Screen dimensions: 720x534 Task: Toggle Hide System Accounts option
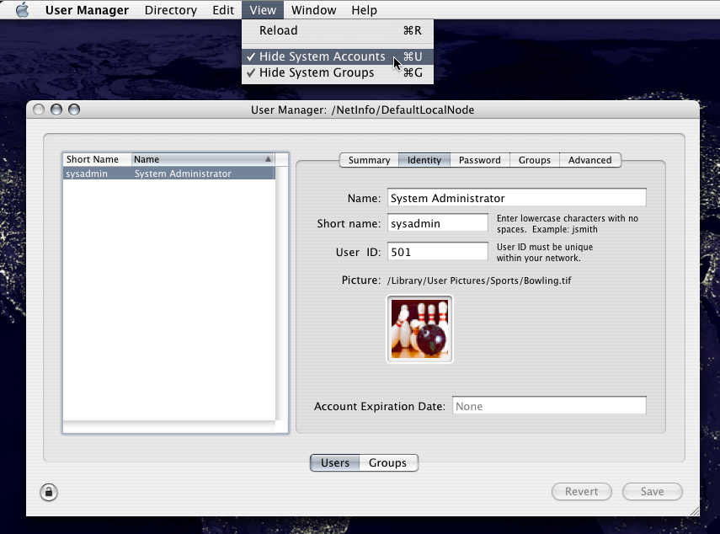338,56
